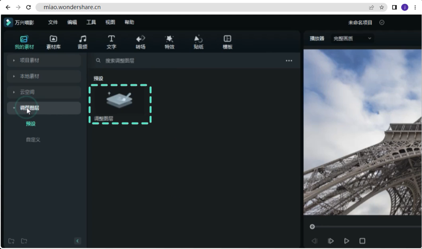Step forward to next frame
Image resolution: width=422 pixels, height=249 pixels.
point(331,241)
